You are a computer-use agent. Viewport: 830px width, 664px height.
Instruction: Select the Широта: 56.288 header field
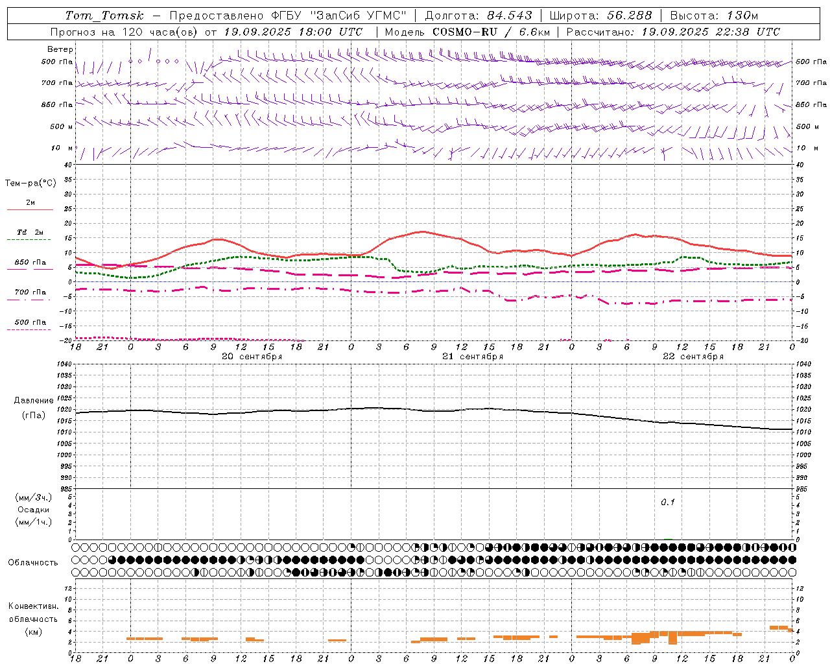[600, 16]
